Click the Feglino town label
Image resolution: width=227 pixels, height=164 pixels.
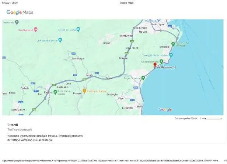(48, 92)
